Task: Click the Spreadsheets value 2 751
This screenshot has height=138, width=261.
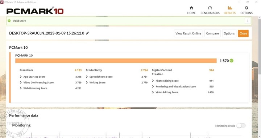Action: (144, 77)
